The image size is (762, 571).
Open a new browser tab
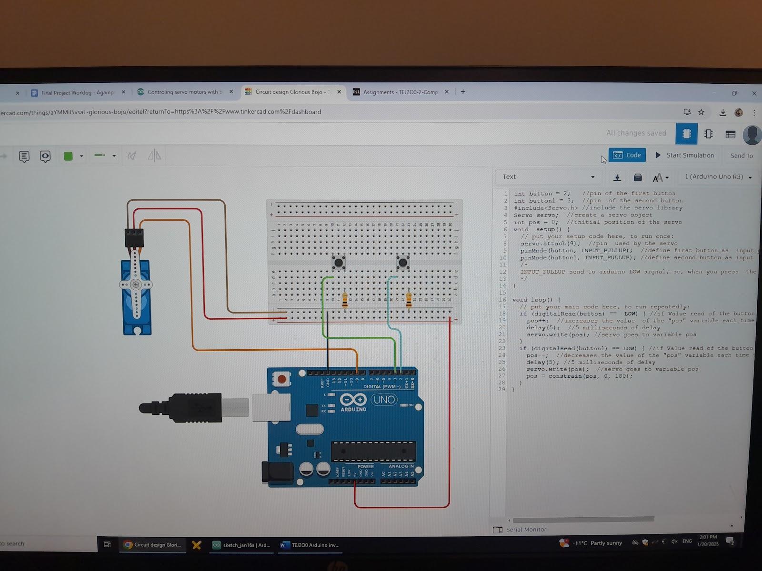463,91
